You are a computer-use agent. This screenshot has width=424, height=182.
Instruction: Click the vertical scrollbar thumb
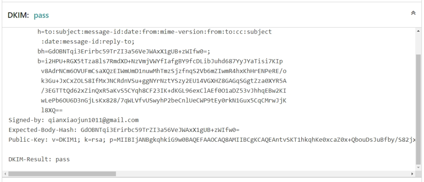(418, 109)
